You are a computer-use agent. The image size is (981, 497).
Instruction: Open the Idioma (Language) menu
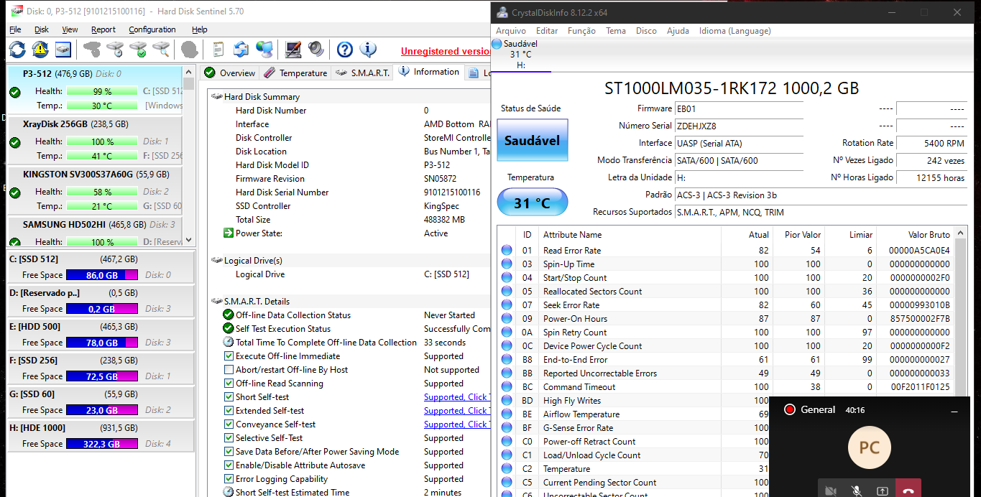[735, 31]
